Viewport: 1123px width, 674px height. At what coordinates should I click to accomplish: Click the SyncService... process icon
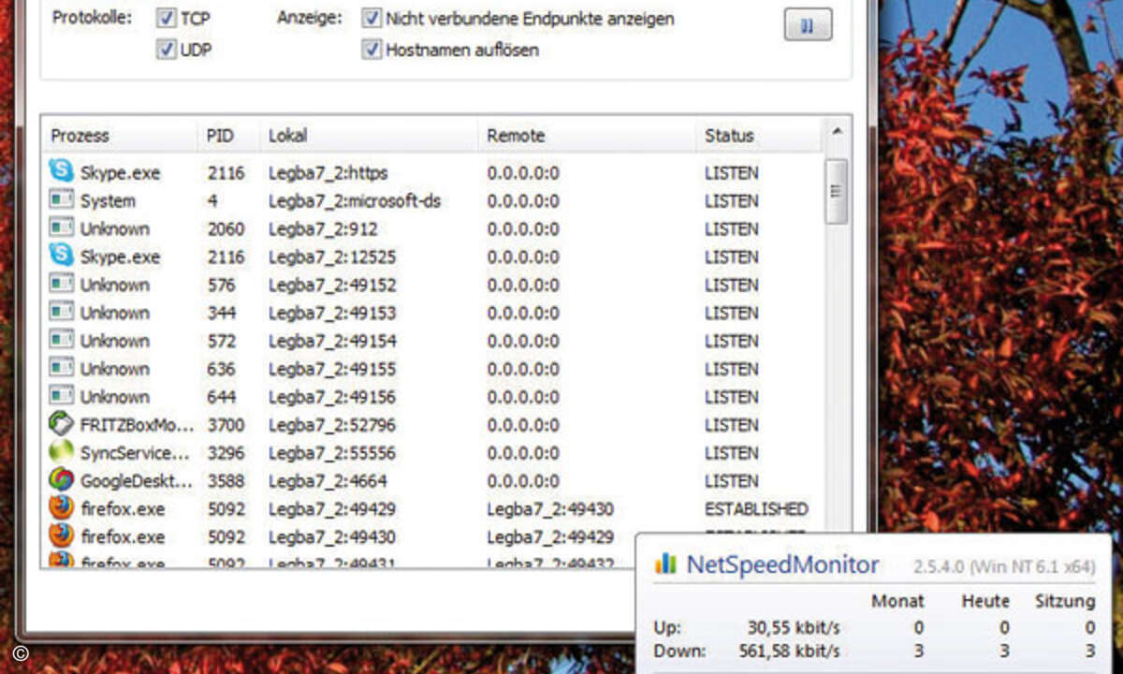[61, 452]
